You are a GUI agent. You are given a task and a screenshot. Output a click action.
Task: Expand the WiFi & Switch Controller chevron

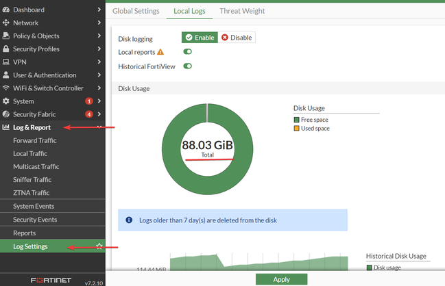pos(99,88)
